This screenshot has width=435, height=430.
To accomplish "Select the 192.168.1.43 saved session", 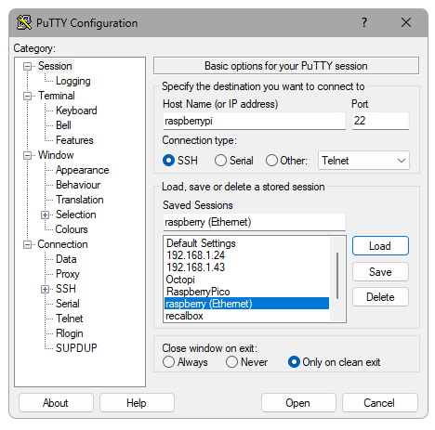I will pos(247,267).
